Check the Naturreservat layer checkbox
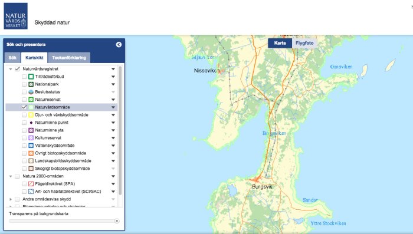This screenshot has width=413, height=234. coord(24,100)
